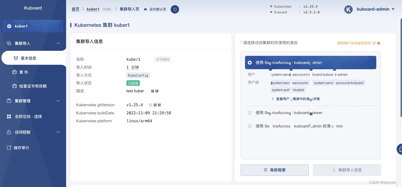The width and height of the screenshot is (402, 187).
Task: Open the kuboard-admin user dropdown arrow
Action: pos(393,9)
